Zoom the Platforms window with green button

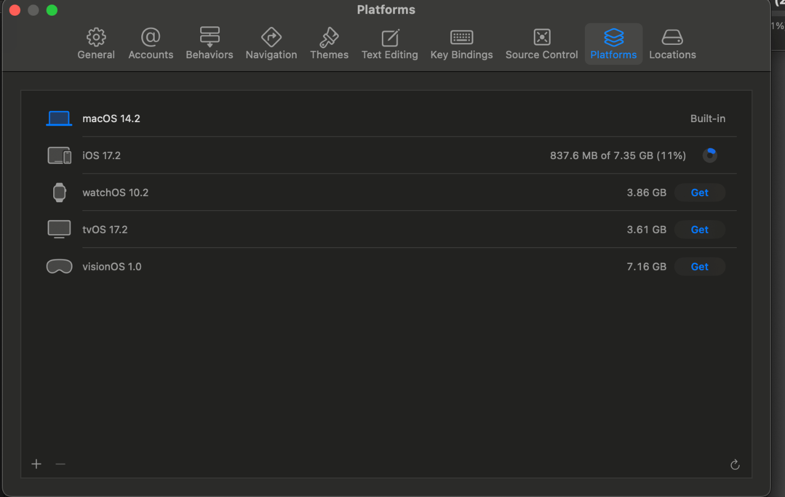pos(52,10)
